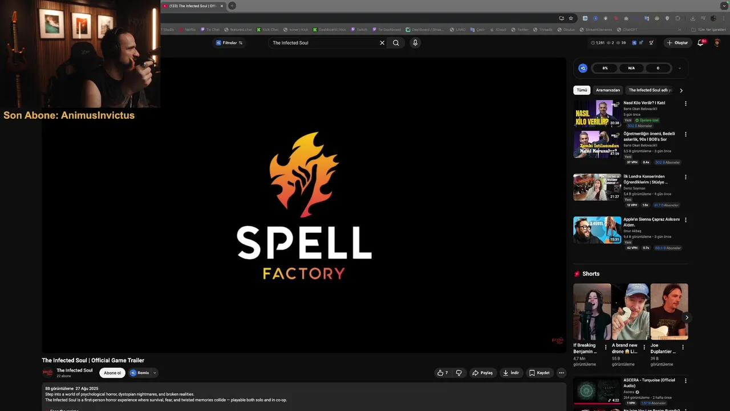The height and width of the screenshot is (411, 730).
Task: Select the Aramanızdan filter chip
Action: click(608, 90)
